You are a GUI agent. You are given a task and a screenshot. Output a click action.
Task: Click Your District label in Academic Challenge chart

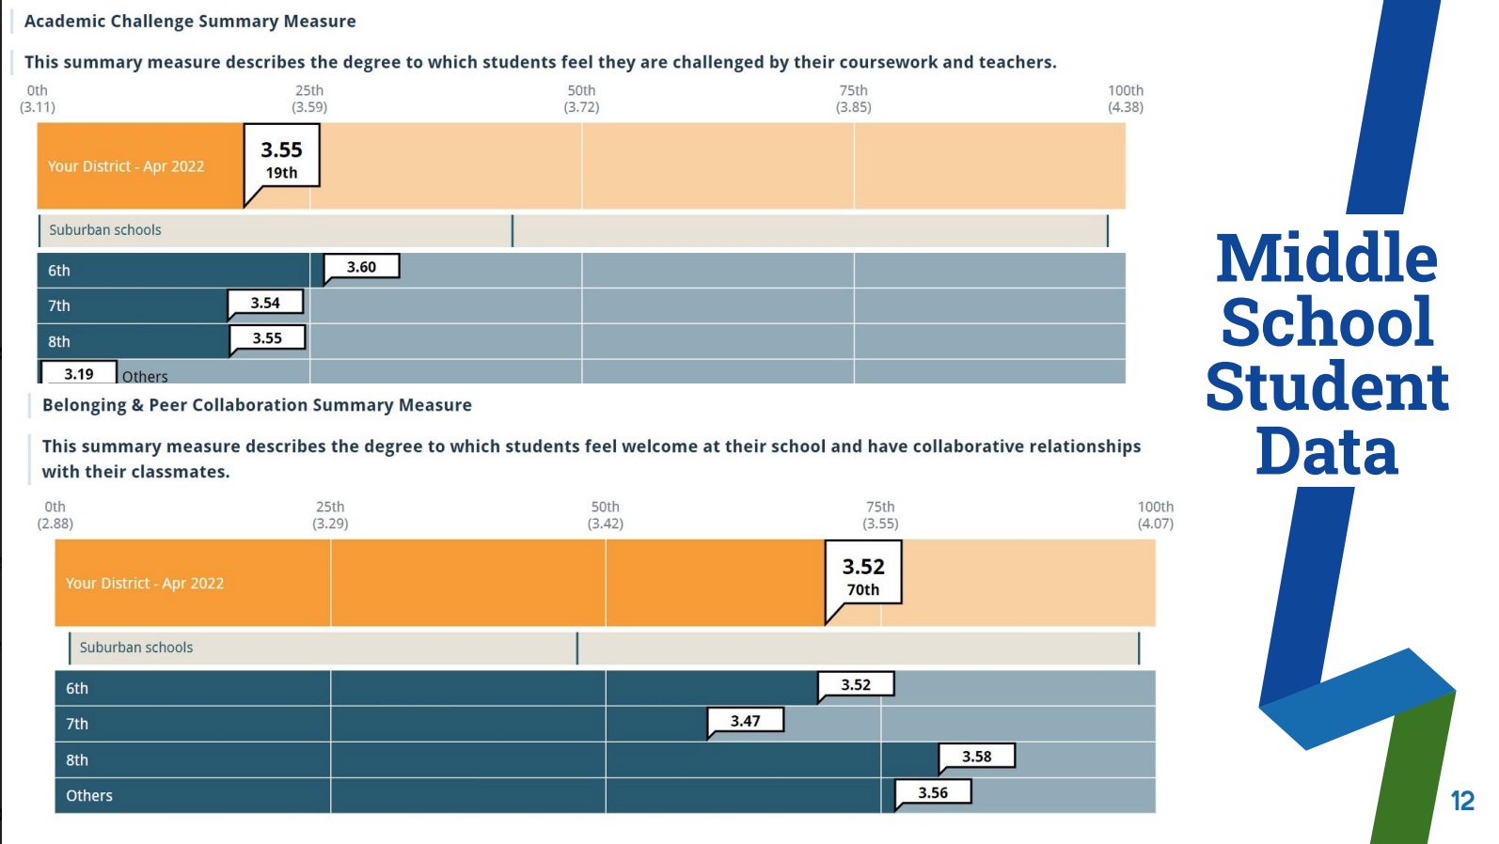[x=126, y=166]
